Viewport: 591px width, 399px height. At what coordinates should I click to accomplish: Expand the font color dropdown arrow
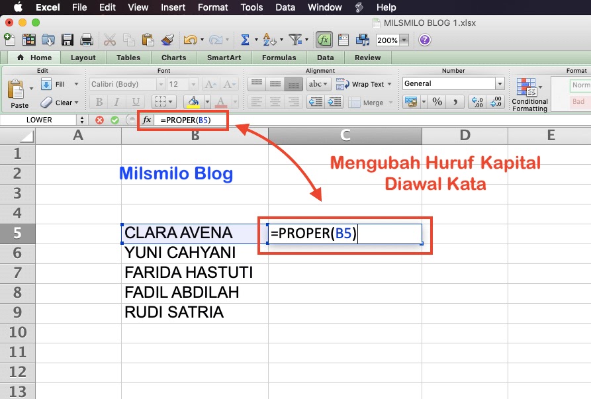click(x=235, y=102)
